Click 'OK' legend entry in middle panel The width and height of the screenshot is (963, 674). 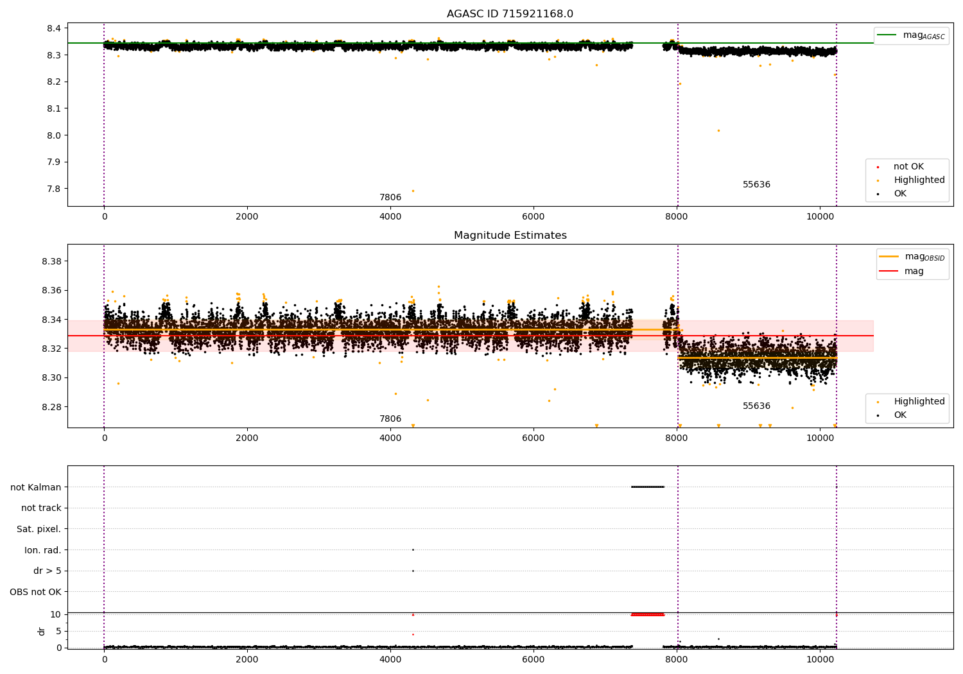pyautogui.click(x=892, y=415)
